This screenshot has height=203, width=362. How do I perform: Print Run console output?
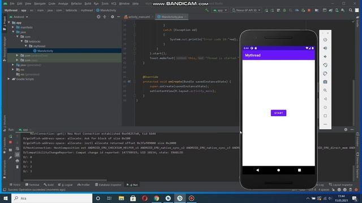click(17, 161)
